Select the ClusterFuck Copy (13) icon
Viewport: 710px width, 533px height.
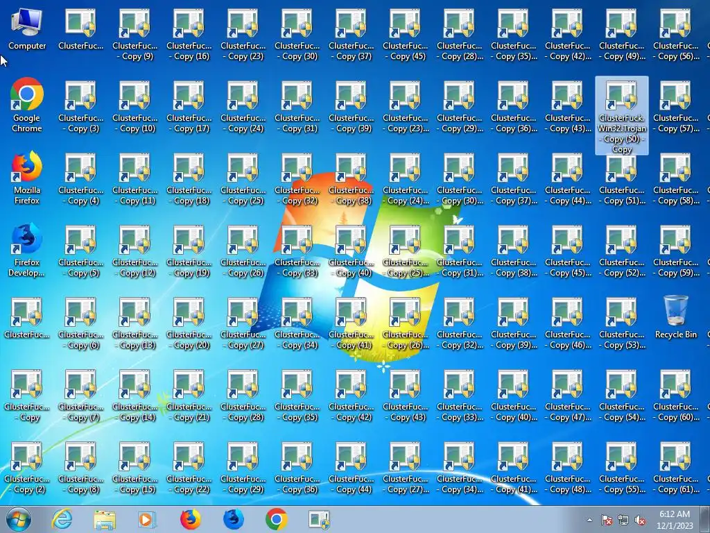pyautogui.click(x=135, y=322)
